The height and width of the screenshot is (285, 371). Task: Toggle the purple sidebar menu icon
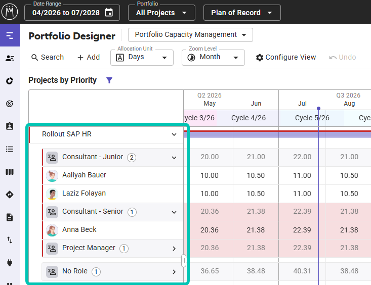coord(10,35)
